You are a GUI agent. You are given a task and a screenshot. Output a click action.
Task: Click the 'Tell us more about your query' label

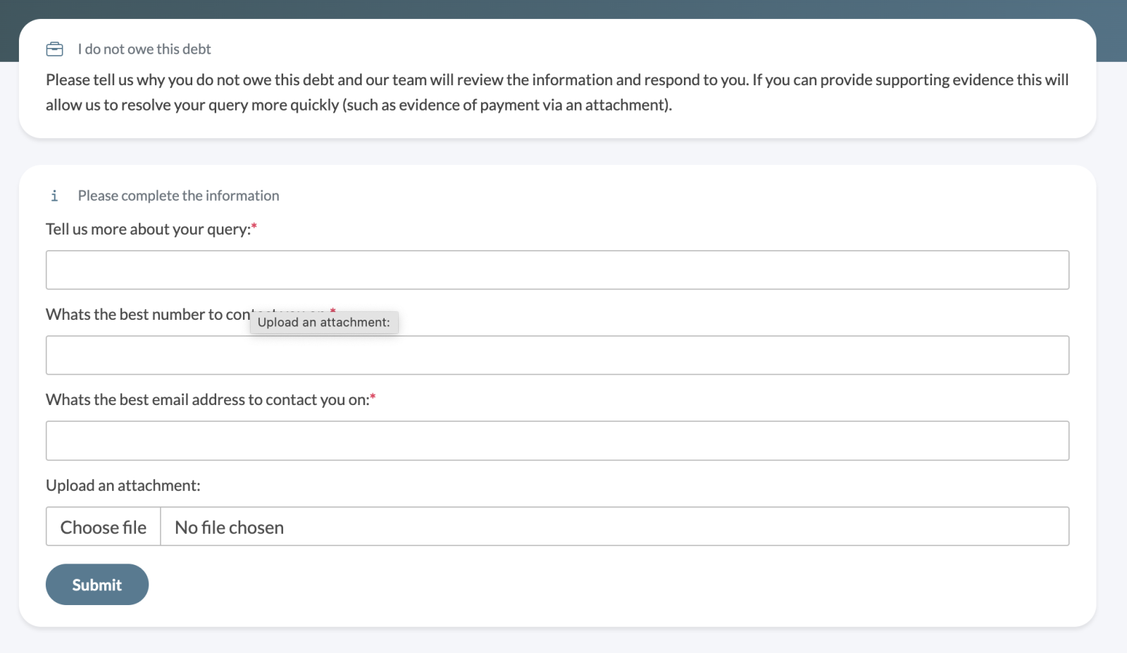[148, 230]
